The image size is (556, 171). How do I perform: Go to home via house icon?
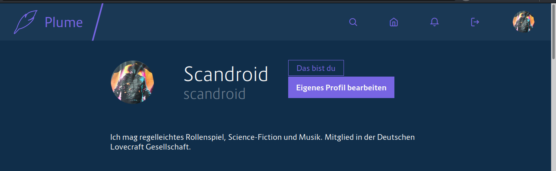click(x=394, y=22)
